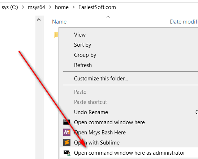
Task: Expand the chevron after home breadcrumb
Action: [x=74, y=7]
